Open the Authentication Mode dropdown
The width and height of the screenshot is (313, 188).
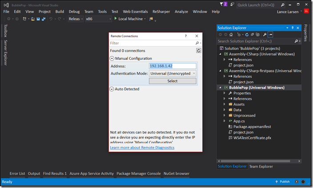(173, 74)
